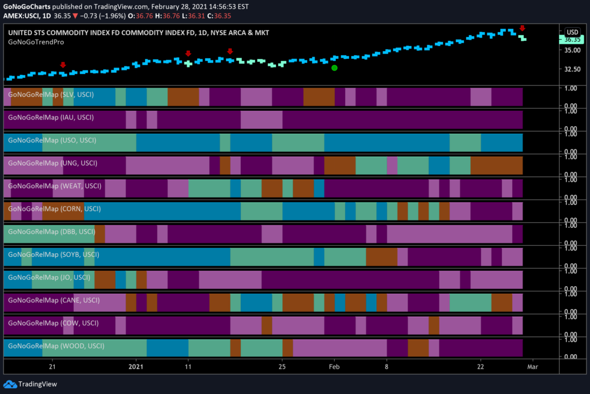Viewport: 590px width, 394px height.
Task: Click the long pink DBB segment in February
Action: (449, 234)
